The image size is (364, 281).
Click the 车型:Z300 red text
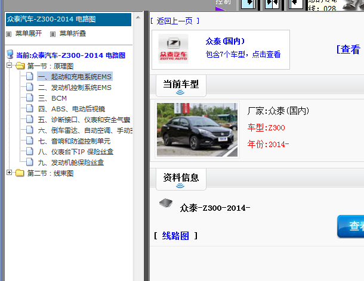click(266, 127)
